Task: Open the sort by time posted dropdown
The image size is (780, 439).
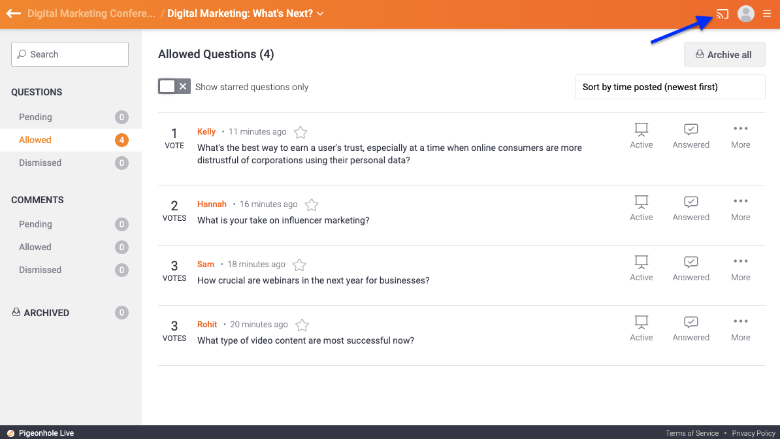Action: [x=670, y=87]
